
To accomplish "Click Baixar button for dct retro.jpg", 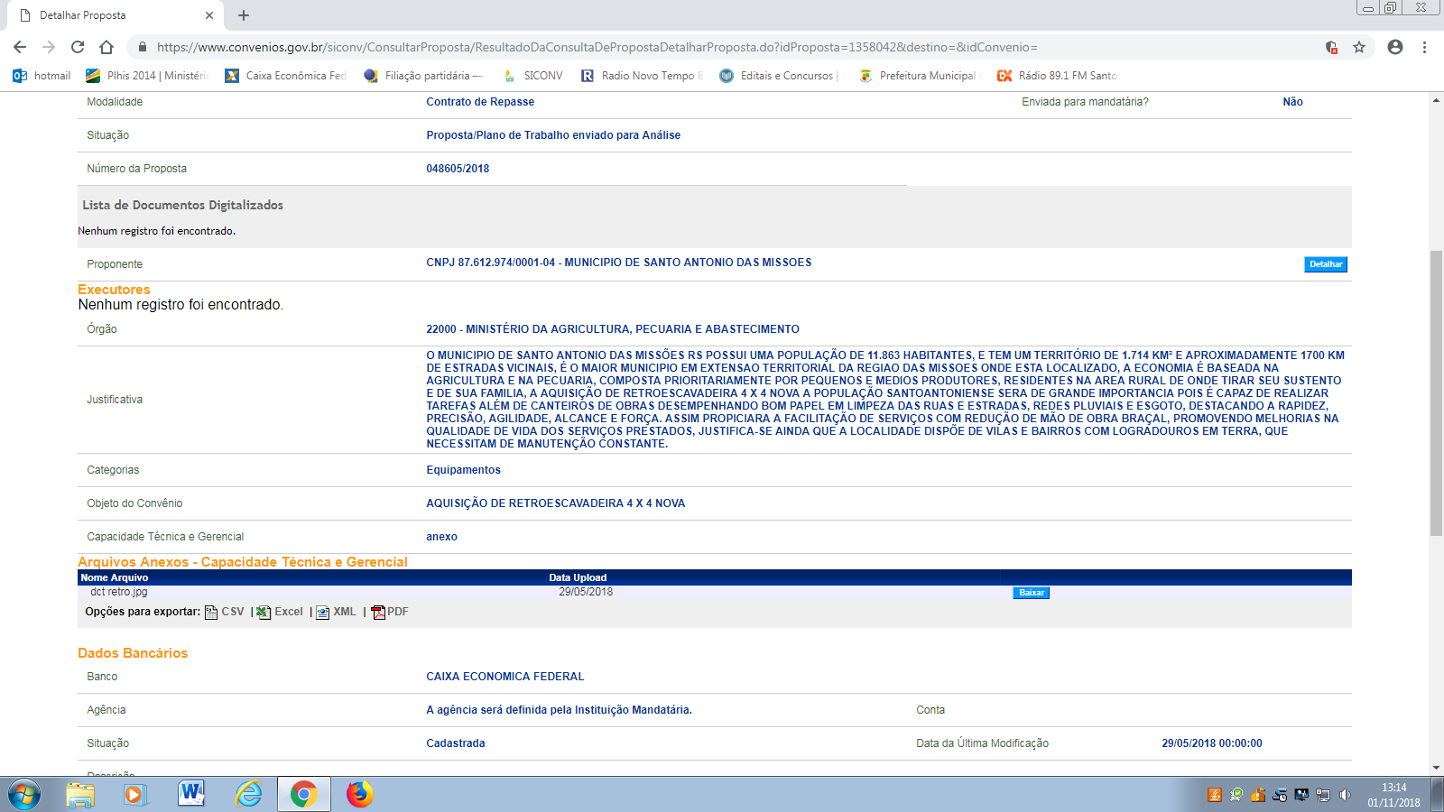I will (x=1031, y=593).
